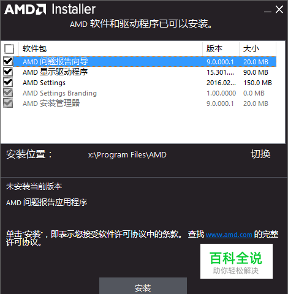Image resolution: width=288 pixels, height=294 pixels.
Task: Open the www.amd.com link
Action: click(229, 235)
